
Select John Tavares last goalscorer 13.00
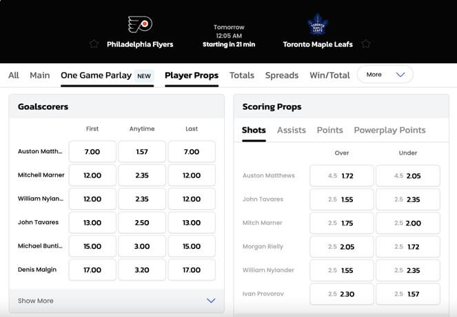(x=192, y=223)
